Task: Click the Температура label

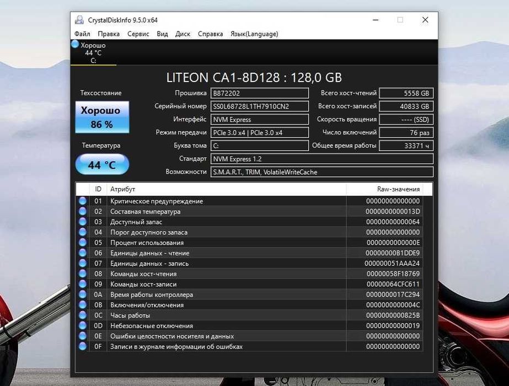Action: tap(101, 146)
